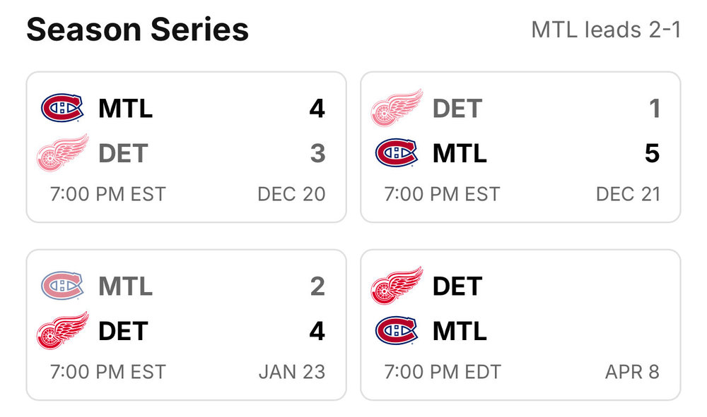This screenshot has height=417, width=707.
Task: Open the DEC 20 game card
Action: [186, 147]
